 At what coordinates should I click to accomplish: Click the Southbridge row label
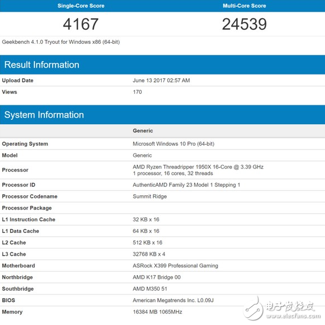point(18,289)
